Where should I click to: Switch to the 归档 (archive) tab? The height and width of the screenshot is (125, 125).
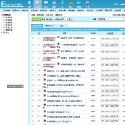(61, 26)
